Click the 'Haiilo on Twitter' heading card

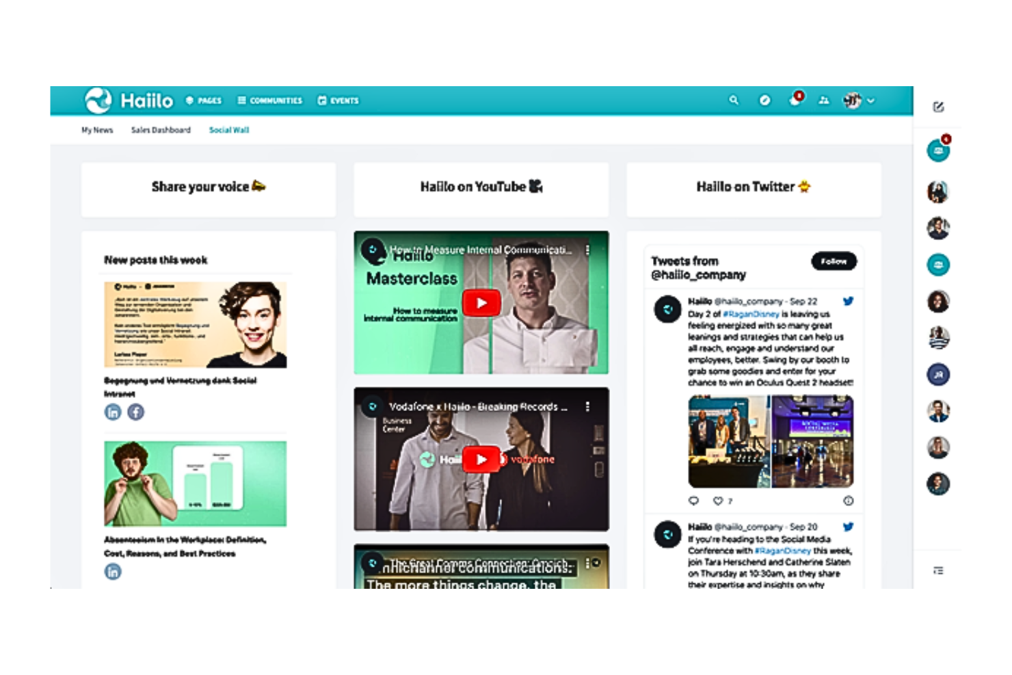(x=754, y=189)
